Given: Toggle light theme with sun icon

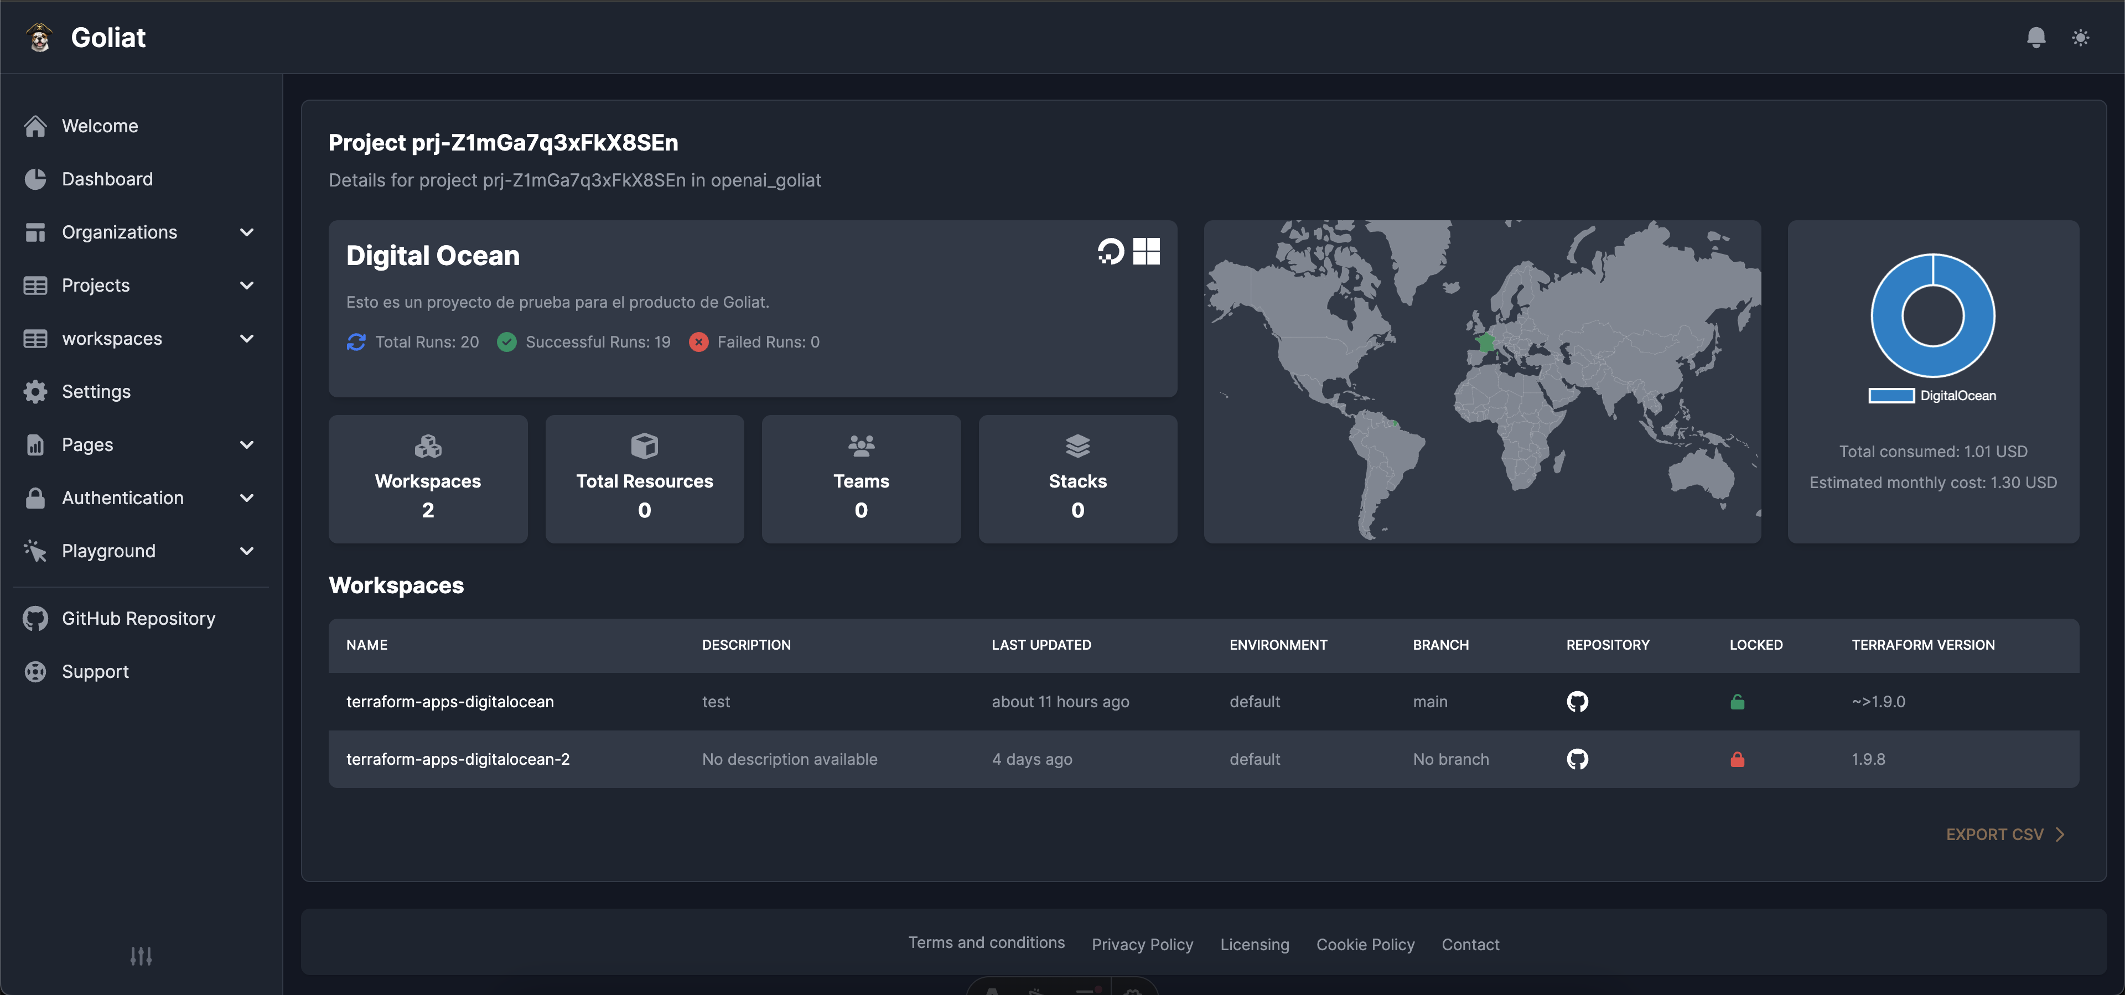Looking at the screenshot, I should tap(2081, 37).
